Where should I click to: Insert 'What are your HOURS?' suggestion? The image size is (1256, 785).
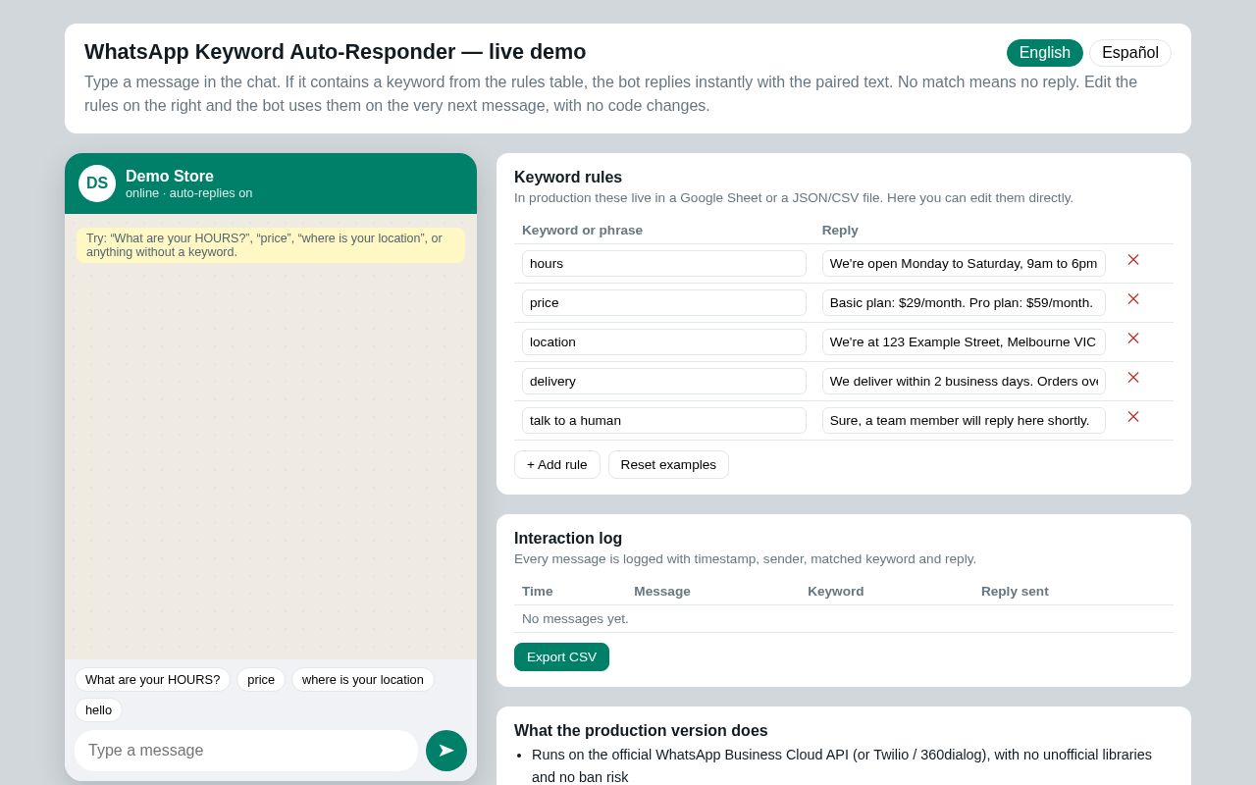[x=153, y=680]
